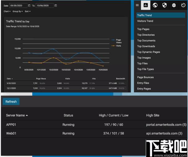Open the Sort dropdown

[28, 12]
